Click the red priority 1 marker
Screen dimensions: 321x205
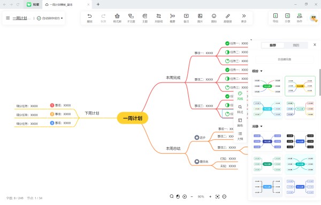click(52, 105)
